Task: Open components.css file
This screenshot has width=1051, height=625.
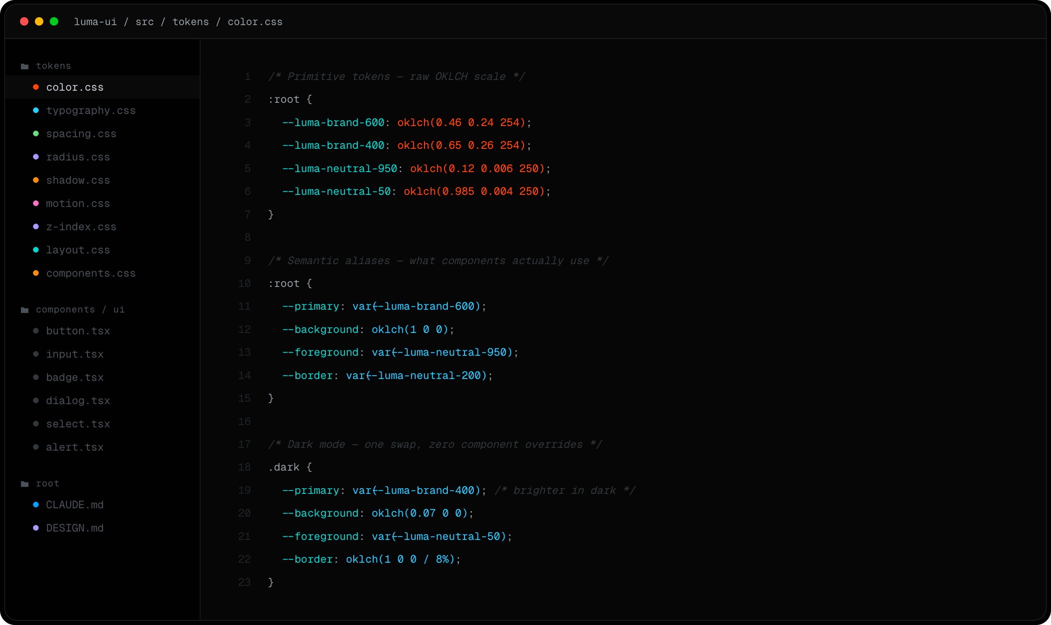Action: pos(102,273)
